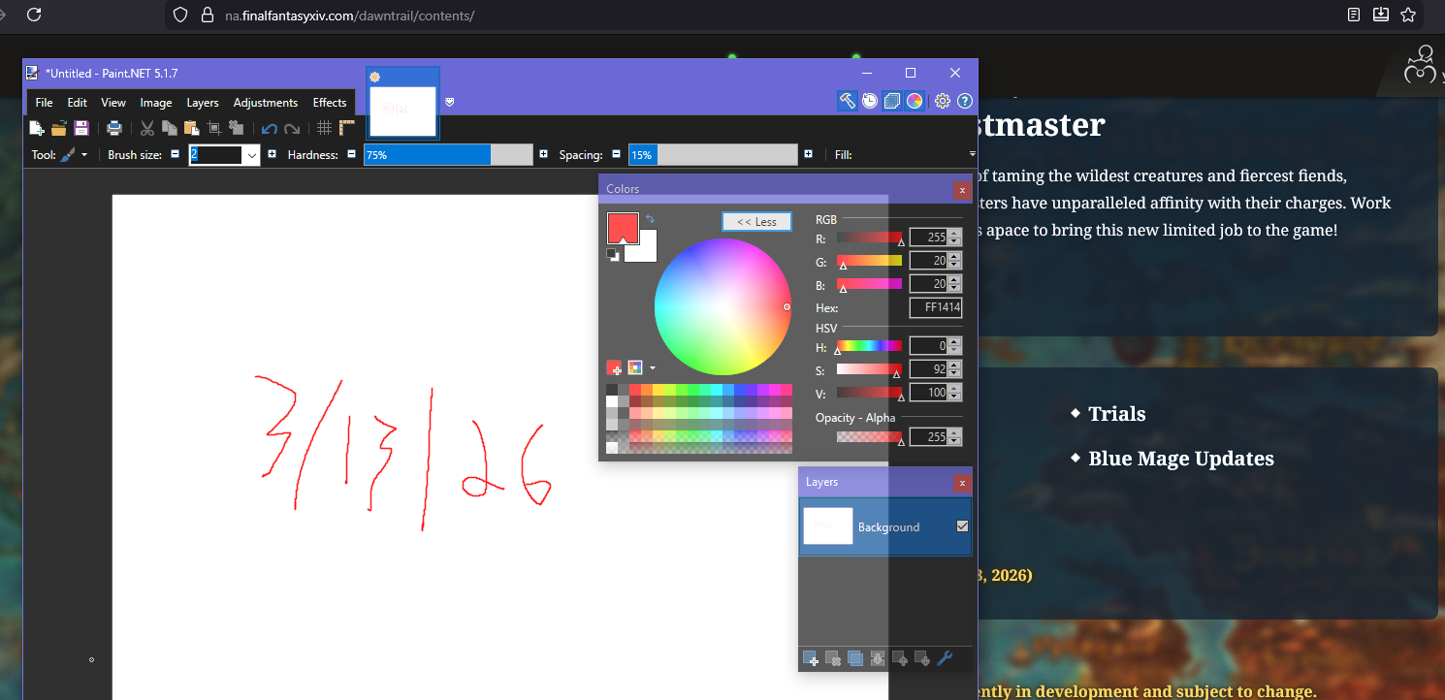Toggle the Colors window with the color wheel icon
The height and width of the screenshot is (700, 1445).
click(915, 101)
